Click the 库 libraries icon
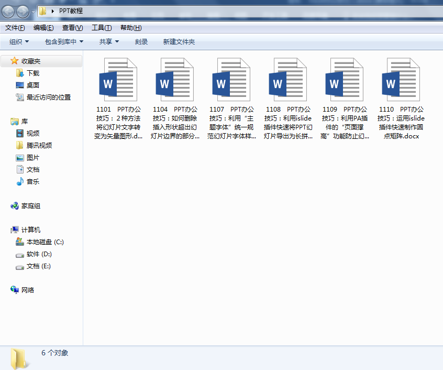This screenshot has width=443, height=370. tap(15, 122)
